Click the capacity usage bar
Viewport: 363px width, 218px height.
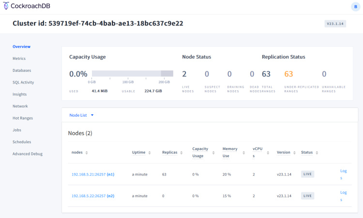pyautogui.click(x=132, y=74)
